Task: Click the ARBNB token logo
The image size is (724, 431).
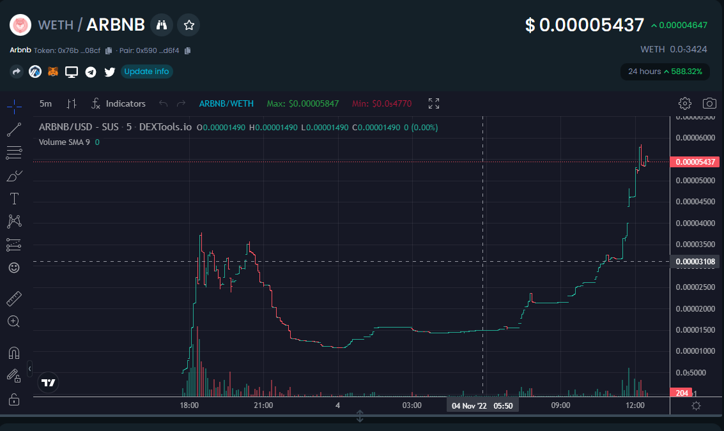Action: (x=20, y=25)
